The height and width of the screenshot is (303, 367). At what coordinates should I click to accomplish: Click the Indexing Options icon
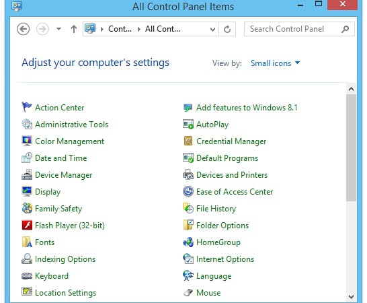(x=26, y=259)
